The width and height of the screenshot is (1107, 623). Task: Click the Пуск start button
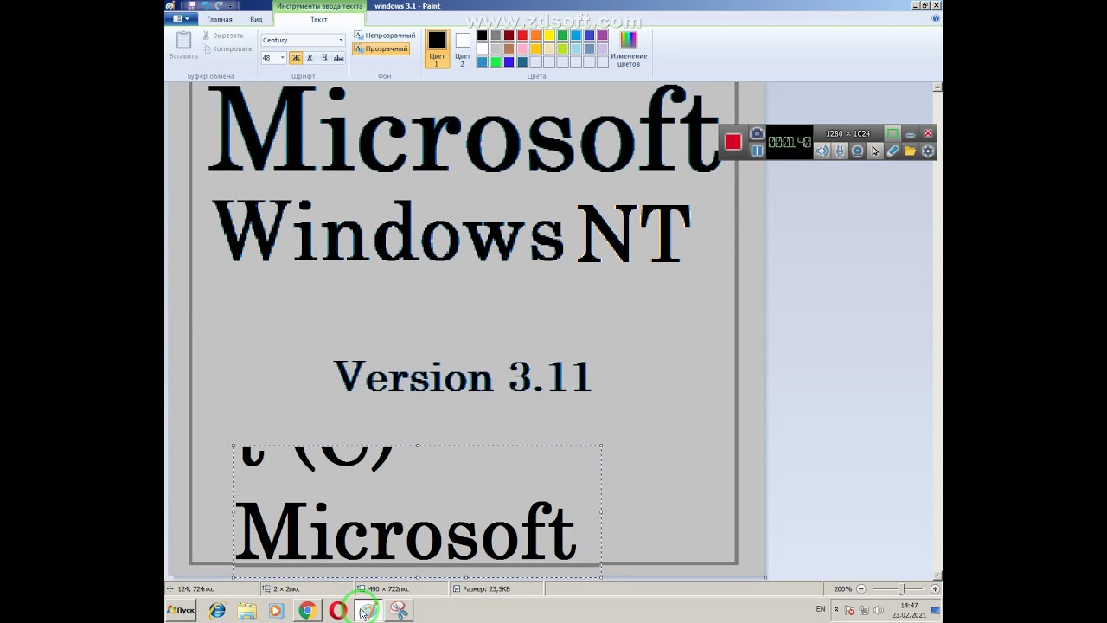(181, 610)
